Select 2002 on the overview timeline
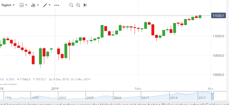 click(x=63, y=98)
